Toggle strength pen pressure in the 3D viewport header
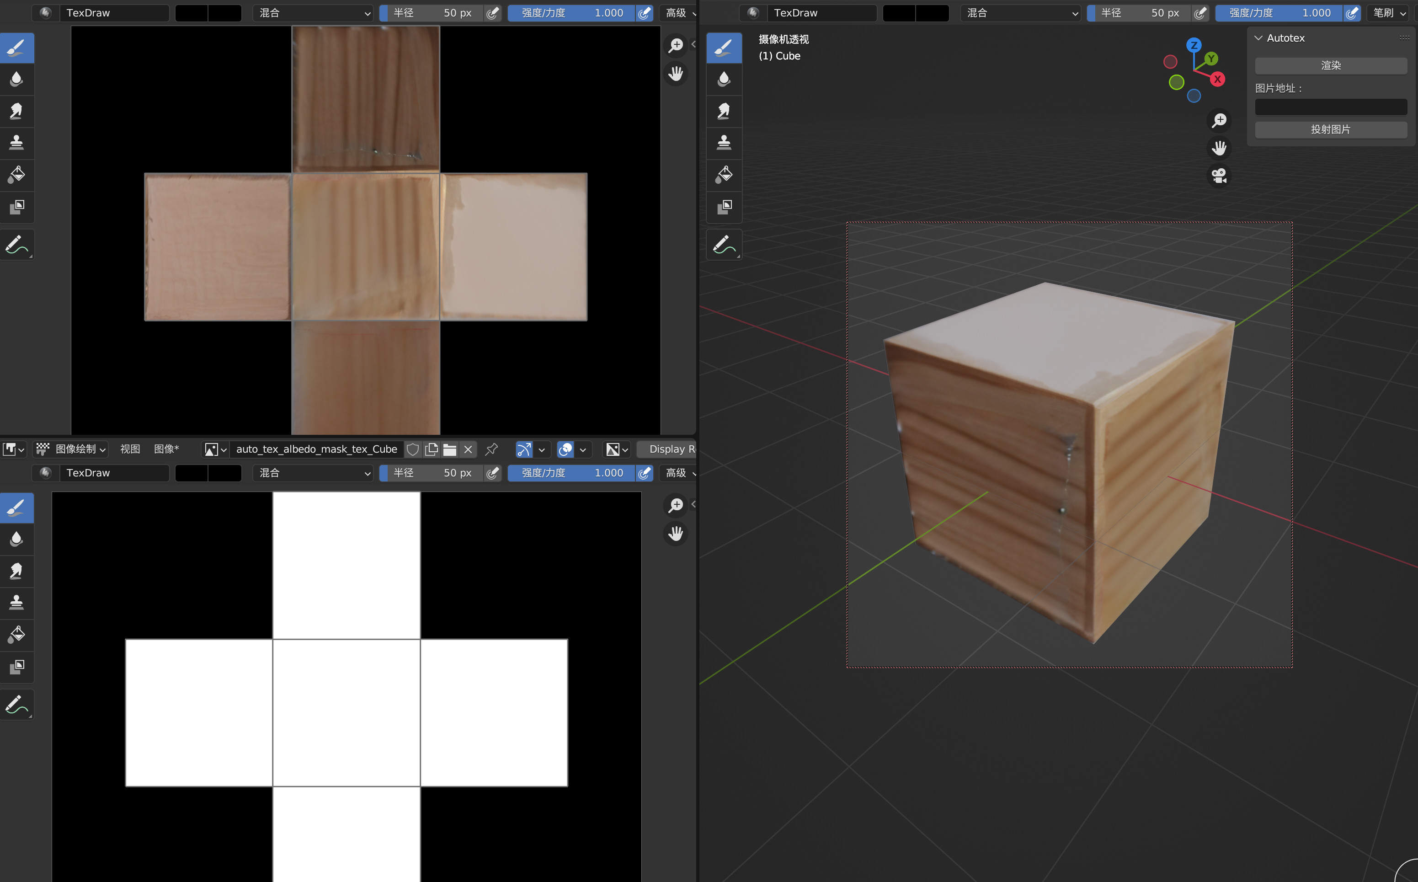The width and height of the screenshot is (1418, 882). coord(1352,13)
